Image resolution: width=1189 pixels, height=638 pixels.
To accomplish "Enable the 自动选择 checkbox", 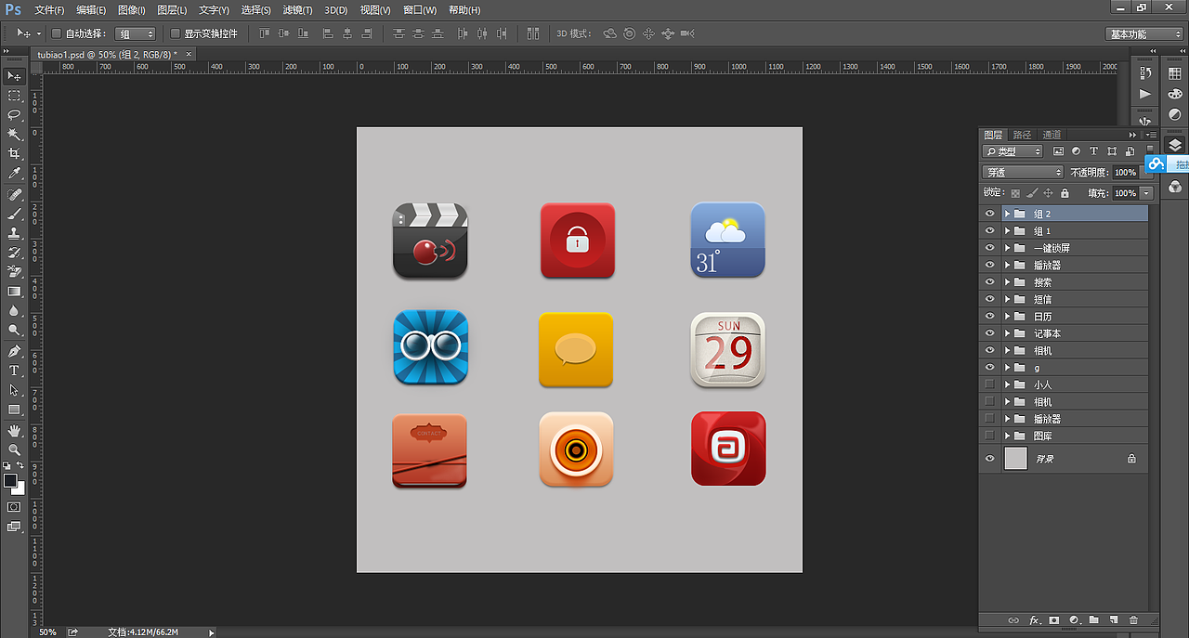I will point(56,33).
